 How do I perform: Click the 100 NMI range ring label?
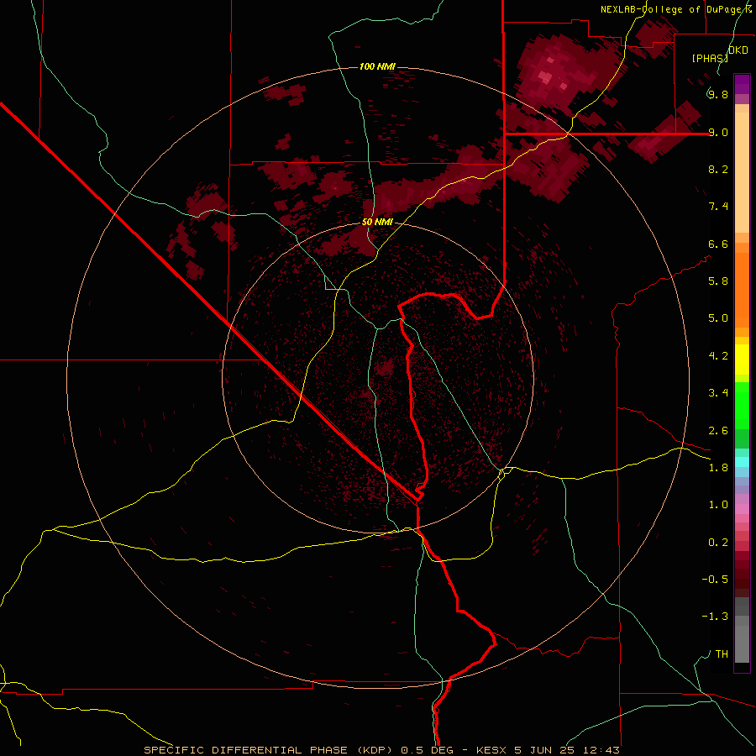coord(377,66)
